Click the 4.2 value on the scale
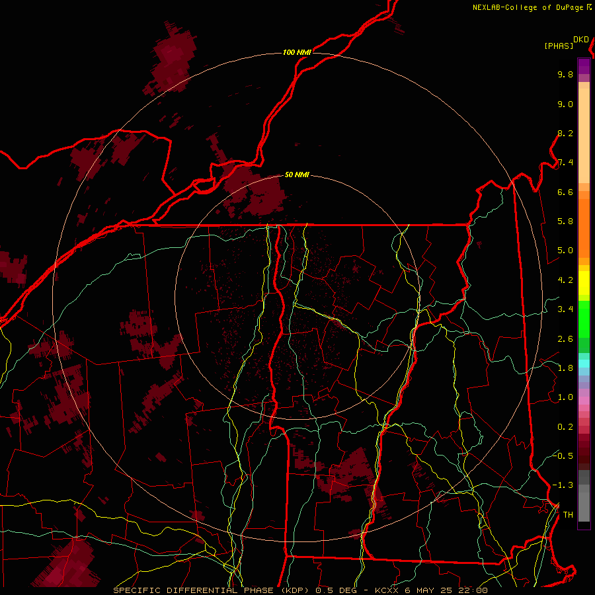595x595 pixels. click(x=565, y=280)
